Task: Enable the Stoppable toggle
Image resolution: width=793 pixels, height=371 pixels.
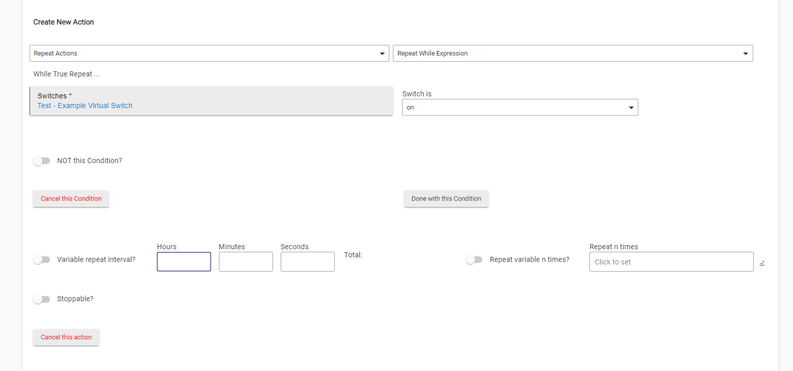Action: (42, 299)
